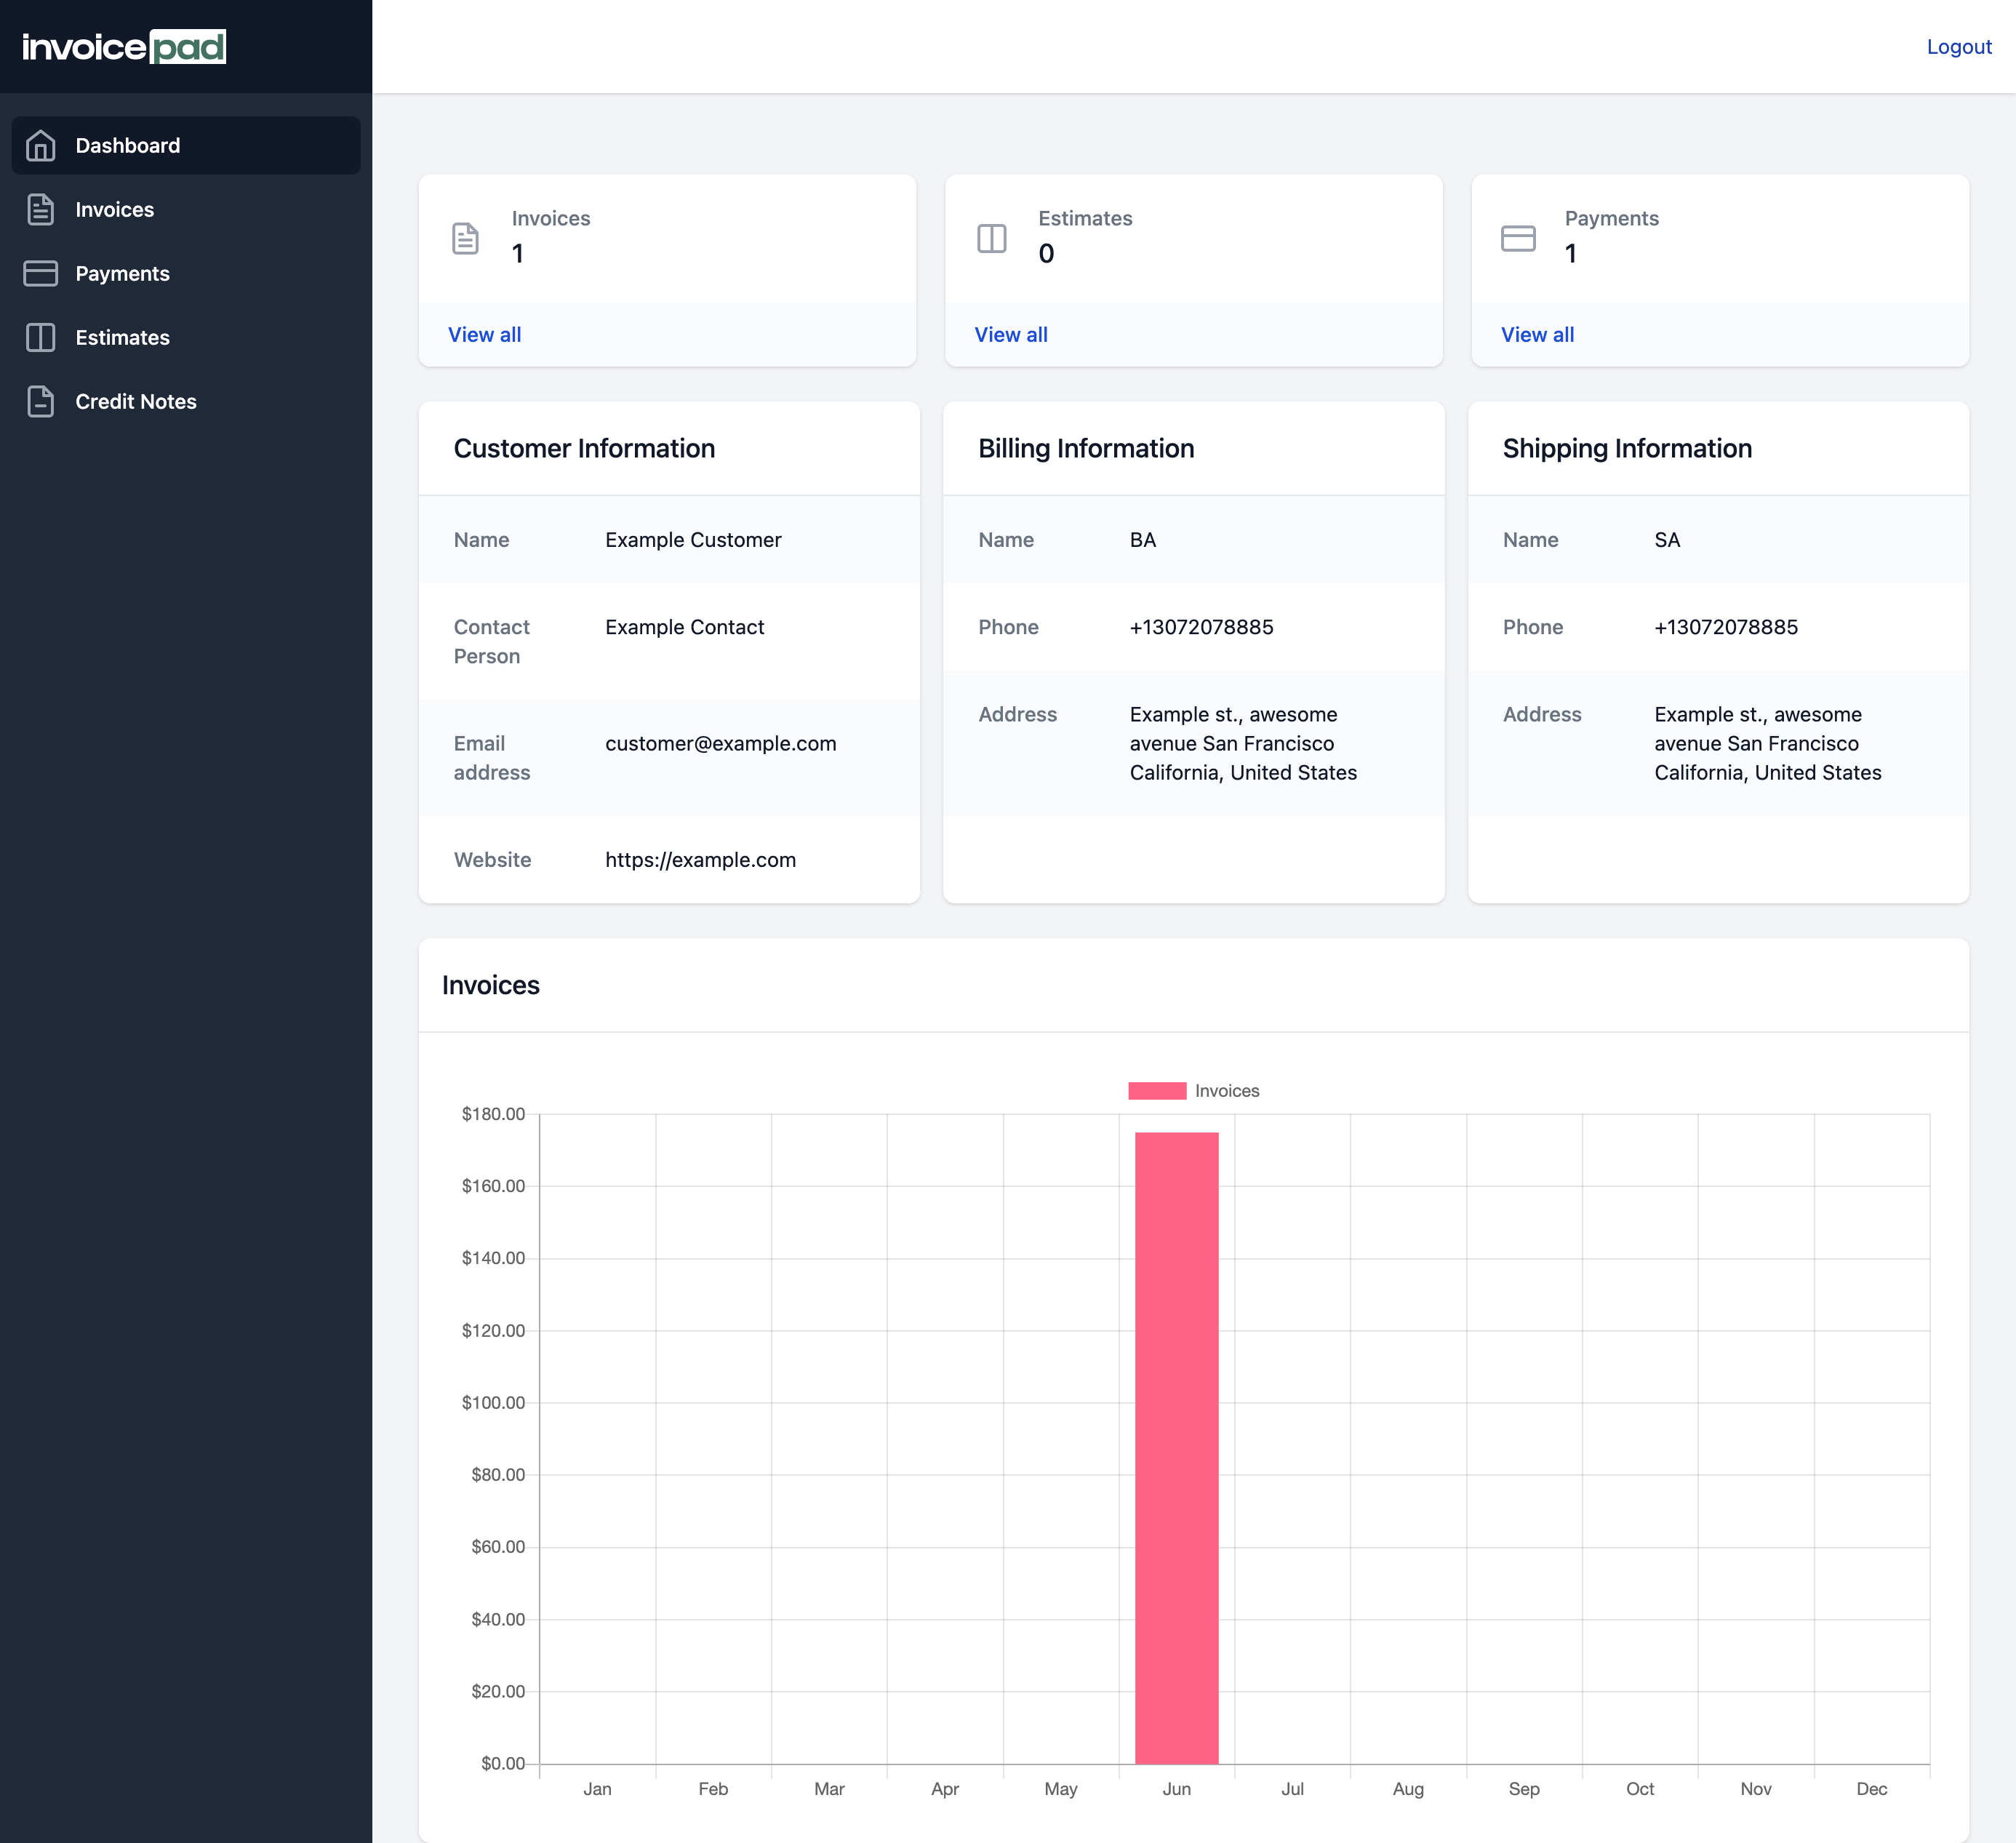Click the credit card icon on Payments card
The width and height of the screenshot is (2016, 1843).
tap(1518, 238)
